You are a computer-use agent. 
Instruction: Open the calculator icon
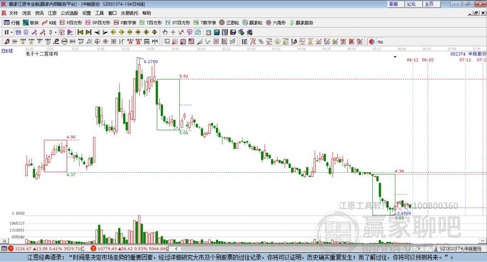pyautogui.click(x=216, y=32)
